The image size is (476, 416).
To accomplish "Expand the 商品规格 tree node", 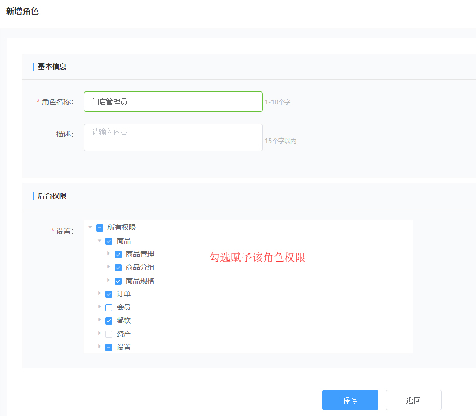I will pos(109,280).
